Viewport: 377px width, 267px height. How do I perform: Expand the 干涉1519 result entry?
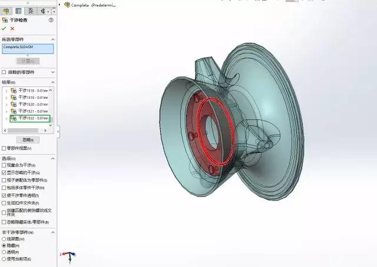coord(6,98)
